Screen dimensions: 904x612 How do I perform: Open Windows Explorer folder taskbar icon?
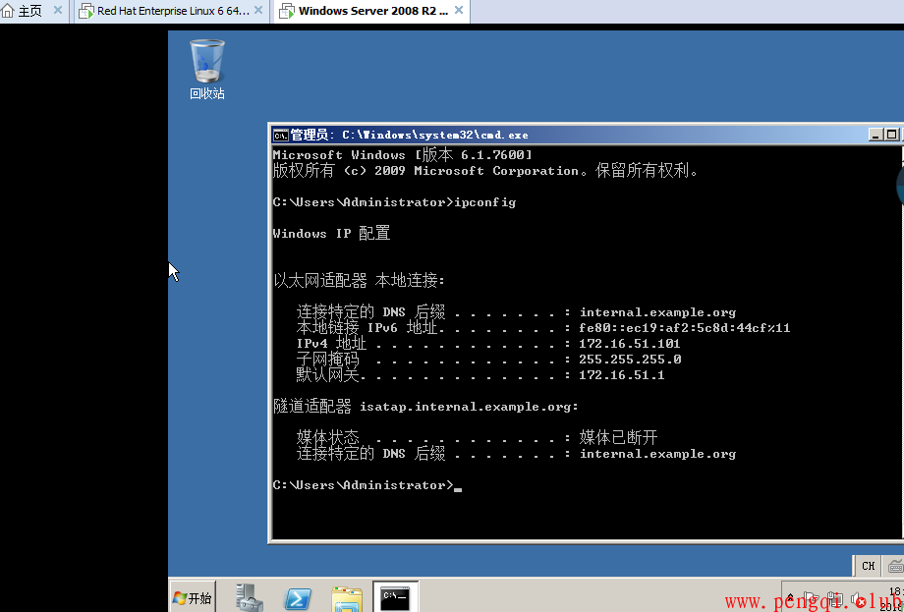coord(346,597)
